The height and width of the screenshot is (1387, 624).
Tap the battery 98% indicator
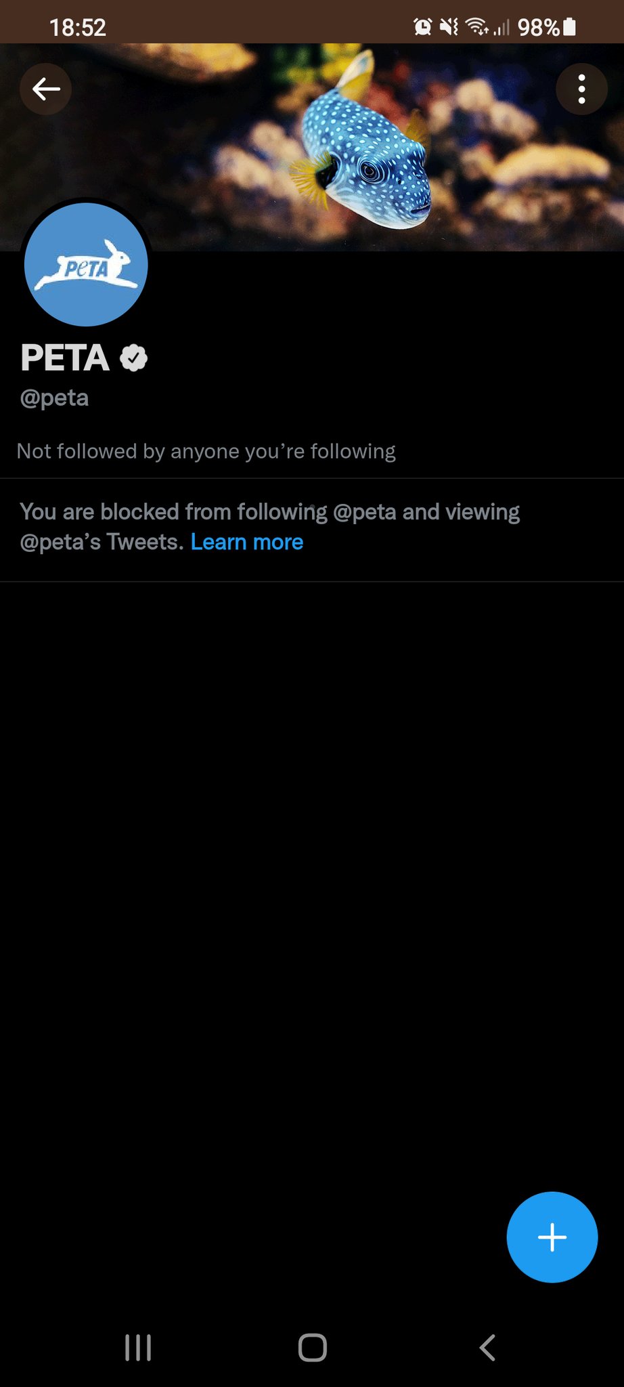click(x=547, y=27)
